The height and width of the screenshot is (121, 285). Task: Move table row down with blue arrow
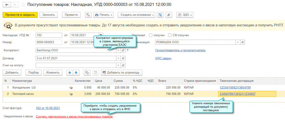coord(75,73)
